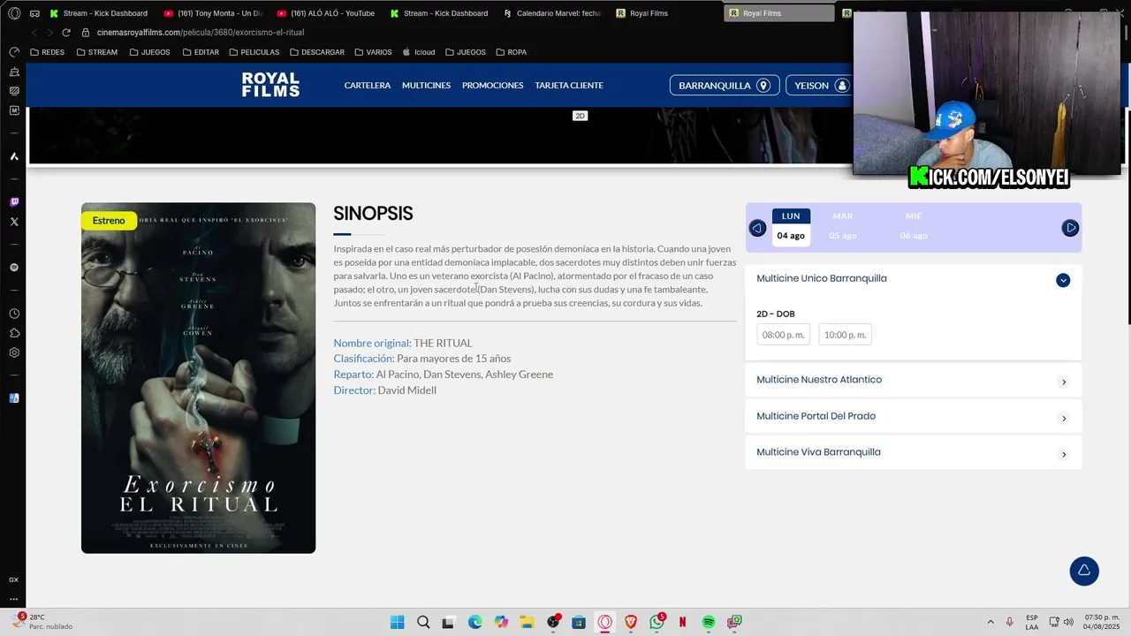Open PROMOCIONES menu item
Screen dimensions: 1131x636
(x=492, y=86)
